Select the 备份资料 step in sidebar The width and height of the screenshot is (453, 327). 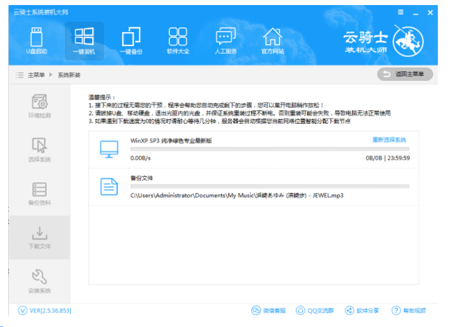(39, 194)
